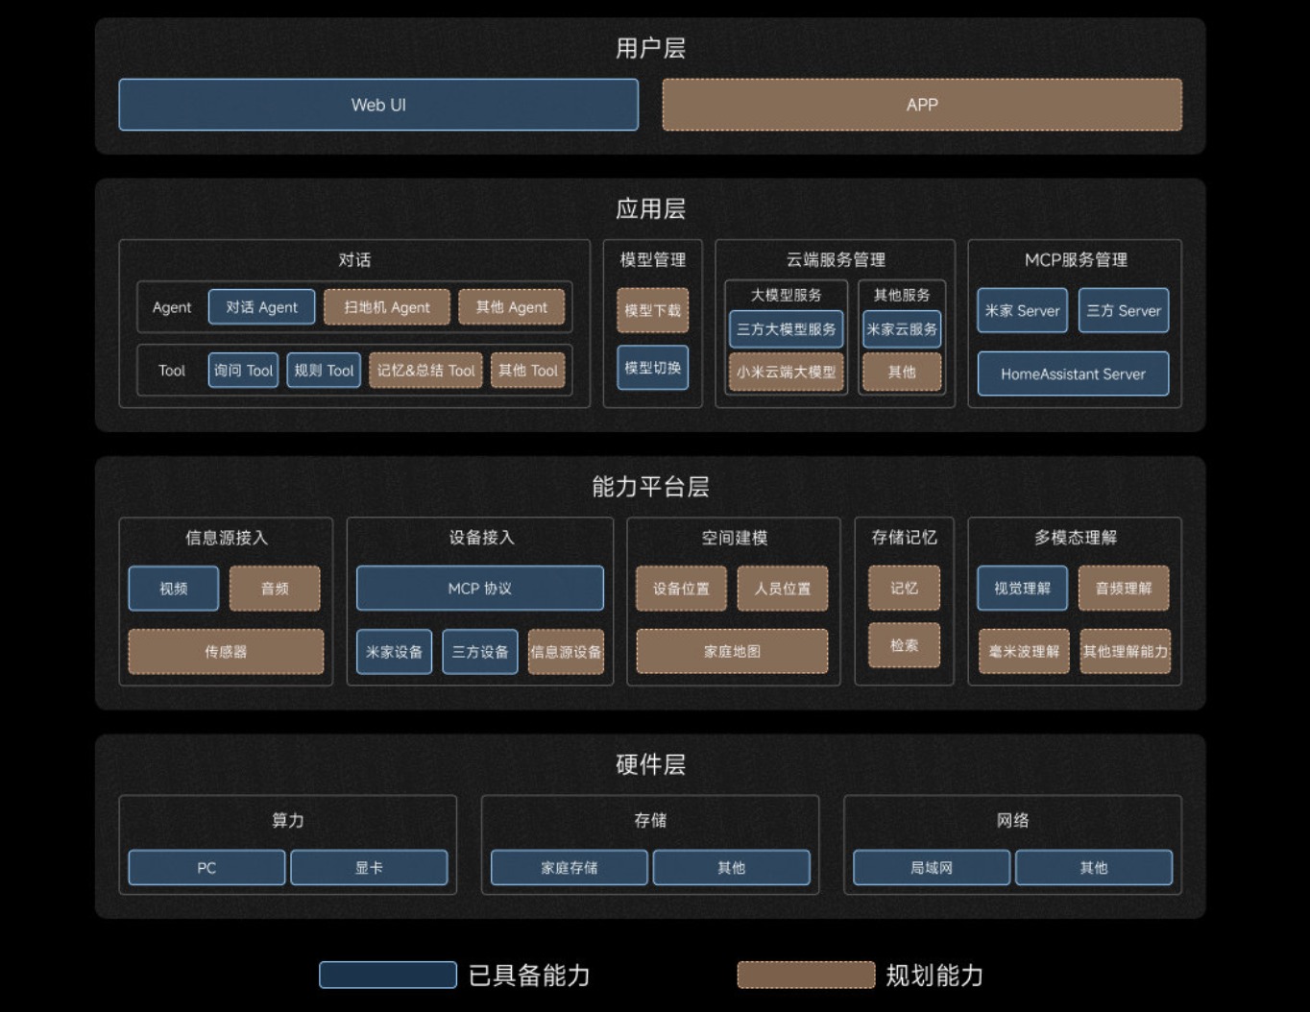Click the 其他 box below 米家云服务
This screenshot has width=1310, height=1012.
tap(902, 372)
